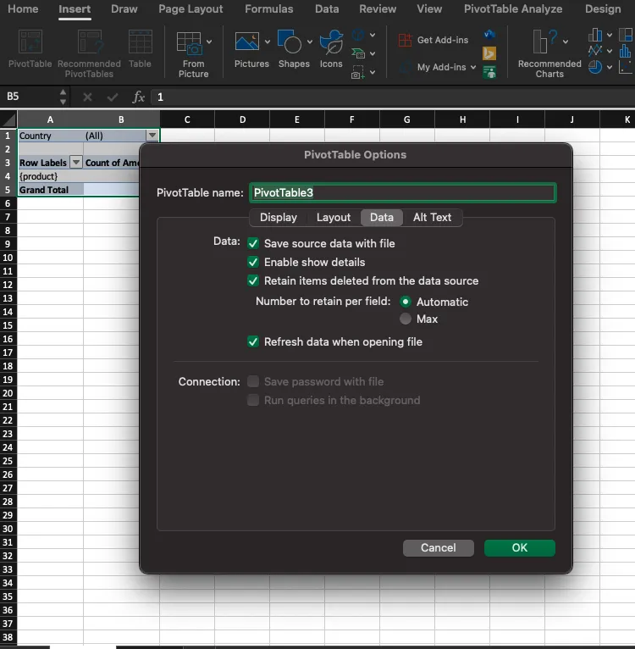Viewport: 635px width, 649px height.
Task: Confirm the formula bar entry with the checkmark
Action: point(112,97)
